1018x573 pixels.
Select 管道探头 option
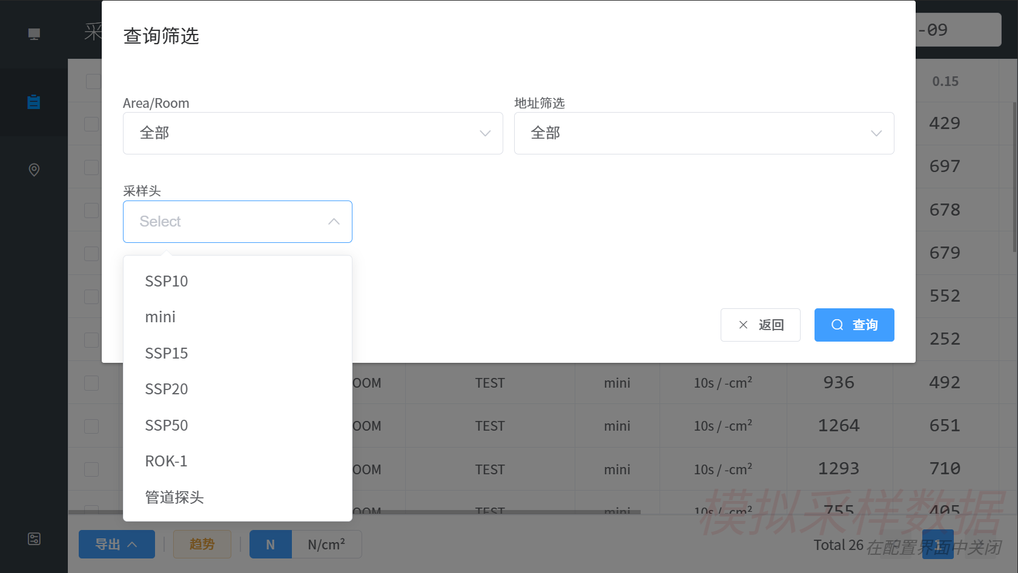pyautogui.click(x=174, y=497)
